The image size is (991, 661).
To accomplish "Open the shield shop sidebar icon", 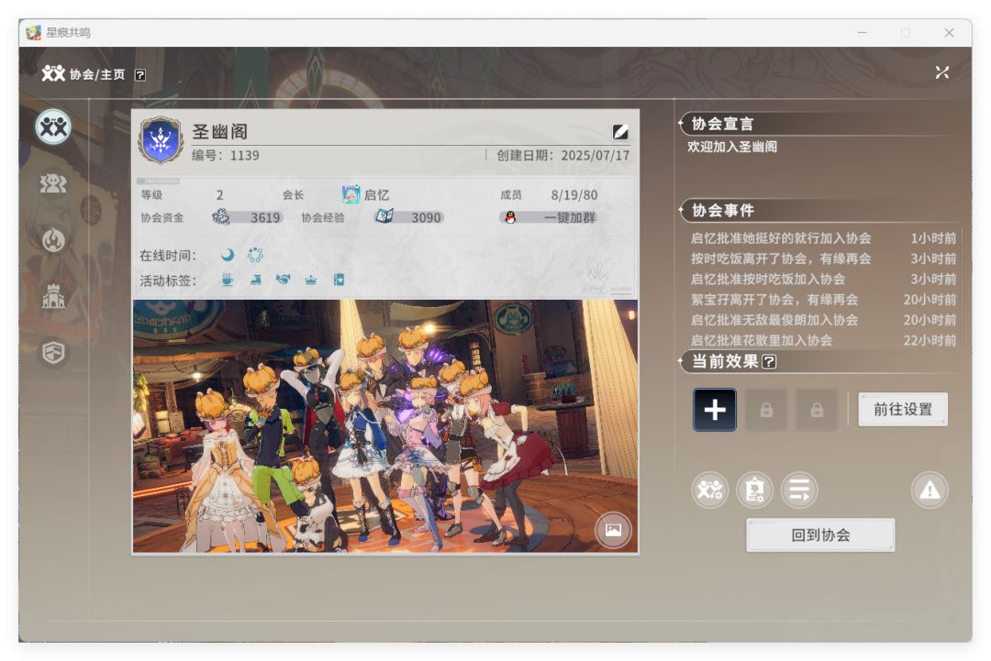I will pos(53,352).
